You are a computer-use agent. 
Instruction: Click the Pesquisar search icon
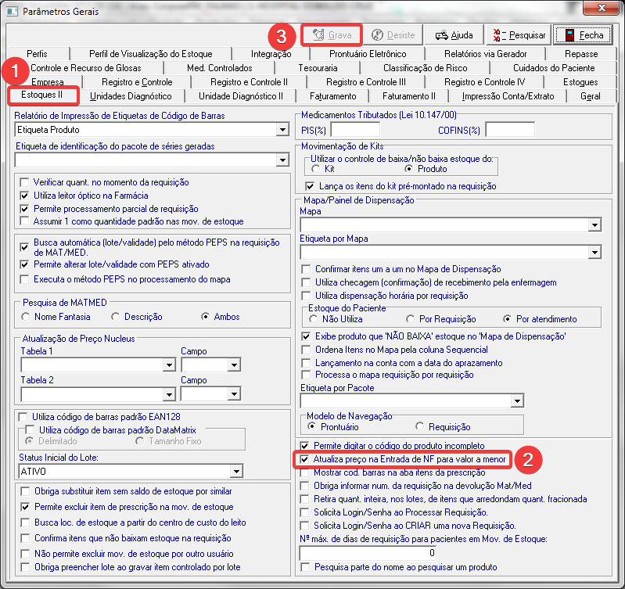pyautogui.click(x=499, y=35)
